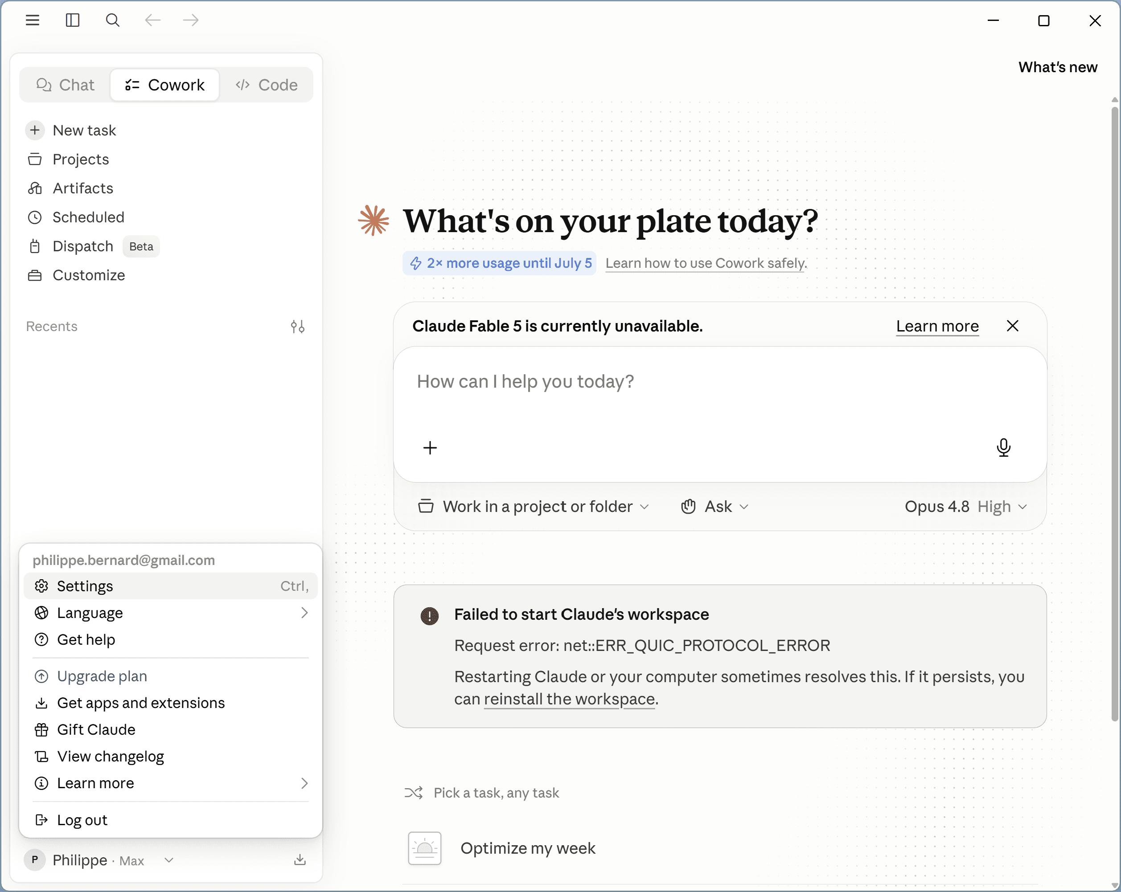Click the New task plus icon

35,130
